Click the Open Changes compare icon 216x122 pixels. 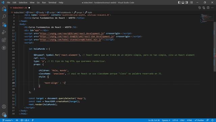tap(204, 8)
